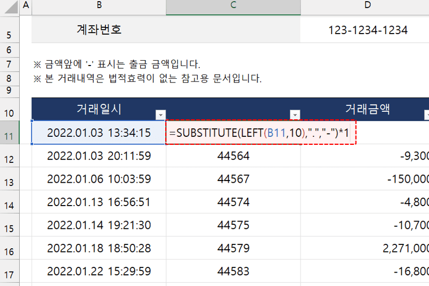Screen dimensions: 429x286
Task: Select row 12 header
Action: 10,156
